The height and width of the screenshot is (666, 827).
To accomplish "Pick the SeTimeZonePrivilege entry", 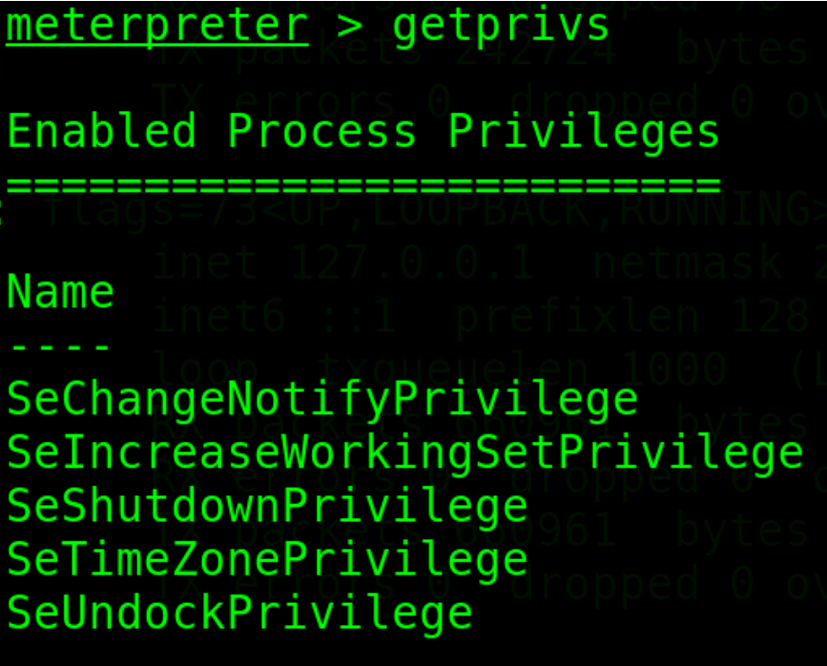I will click(267, 560).
